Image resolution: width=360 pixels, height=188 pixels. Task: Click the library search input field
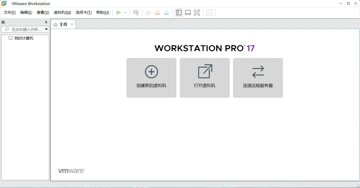click(25, 29)
